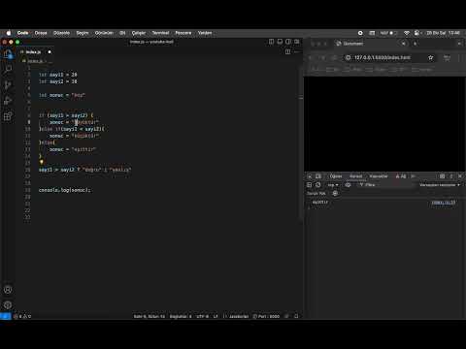Open the Yardım menu
This screenshot has width=466, height=349.
click(205, 33)
